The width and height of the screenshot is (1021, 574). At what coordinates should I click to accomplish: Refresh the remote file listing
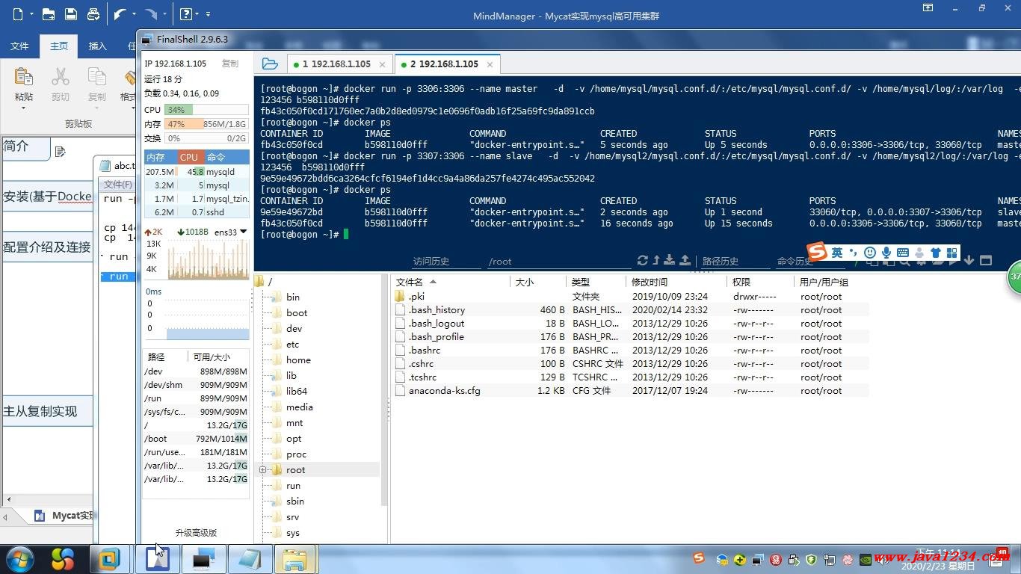click(642, 260)
